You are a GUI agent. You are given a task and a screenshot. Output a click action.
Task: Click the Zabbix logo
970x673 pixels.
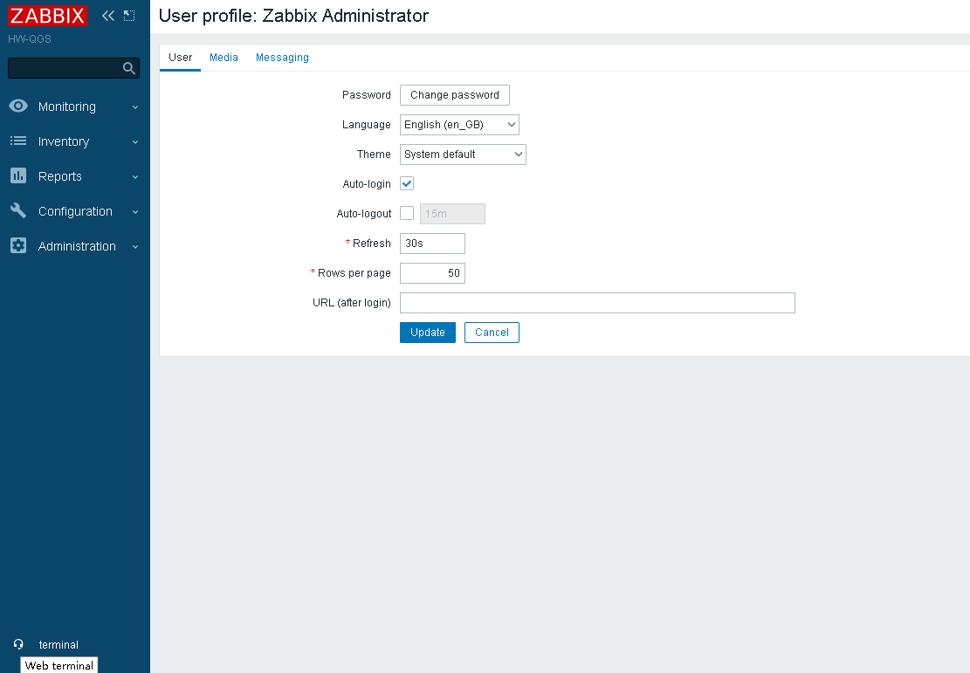pyautogui.click(x=48, y=16)
